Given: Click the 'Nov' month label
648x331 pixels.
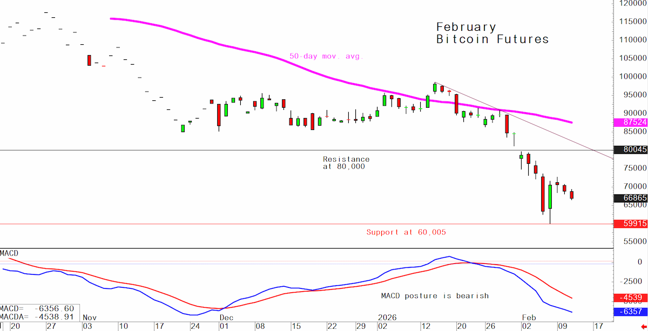Looking at the screenshot, I should click(x=90, y=318).
